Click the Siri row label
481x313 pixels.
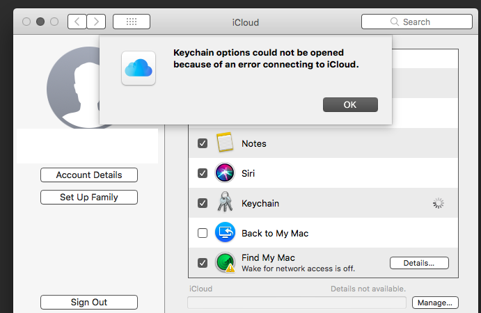pyautogui.click(x=248, y=173)
